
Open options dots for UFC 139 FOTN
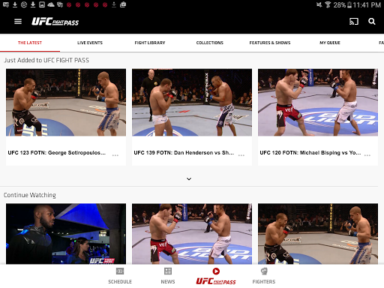pos(241,155)
